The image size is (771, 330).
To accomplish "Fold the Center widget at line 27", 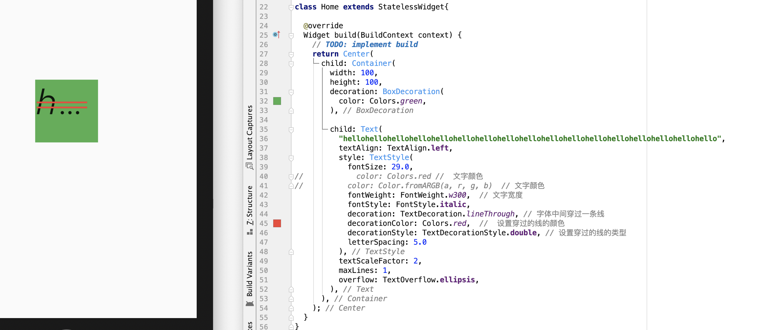I will 291,55.
